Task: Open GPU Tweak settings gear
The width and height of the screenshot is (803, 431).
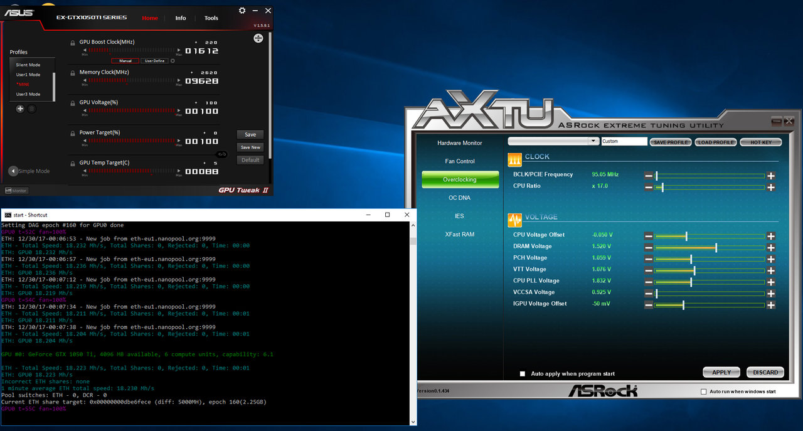Action: tap(243, 11)
